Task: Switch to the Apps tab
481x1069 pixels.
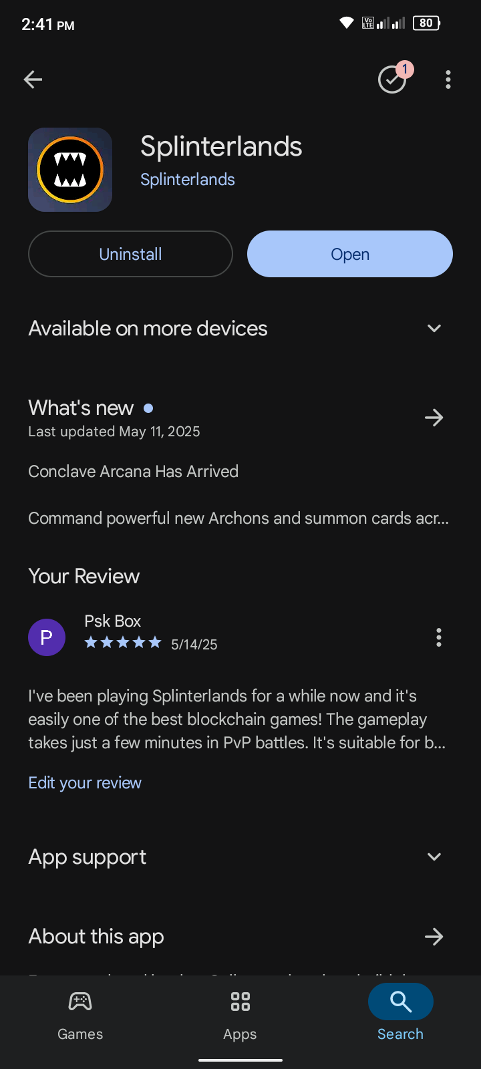Action: click(240, 1016)
